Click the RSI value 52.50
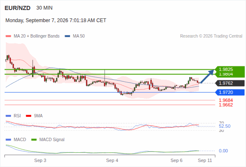Screen dimensions: 246x167 tap(225, 126)
